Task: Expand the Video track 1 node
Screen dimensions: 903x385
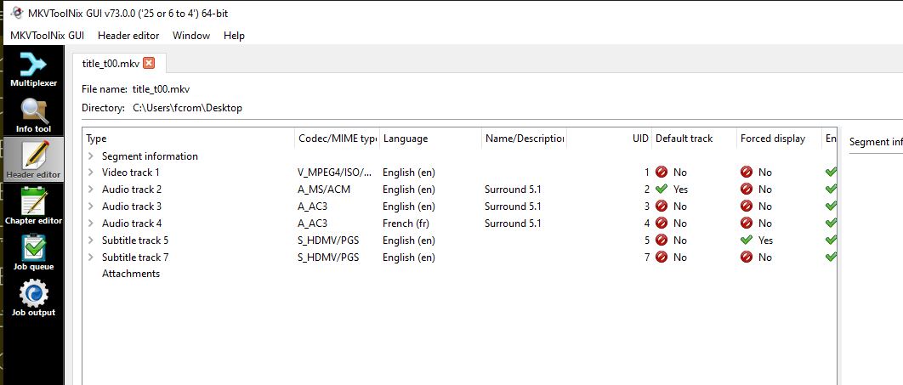Action: tap(91, 172)
